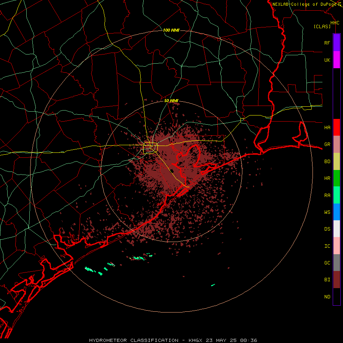
Task: Click the WS blue legend swatch
Action: click(x=337, y=212)
